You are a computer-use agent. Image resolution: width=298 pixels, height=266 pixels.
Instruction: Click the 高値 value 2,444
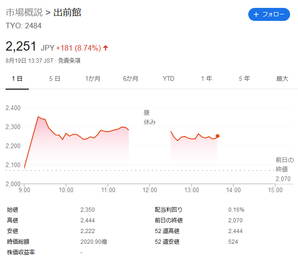pyautogui.click(x=87, y=221)
